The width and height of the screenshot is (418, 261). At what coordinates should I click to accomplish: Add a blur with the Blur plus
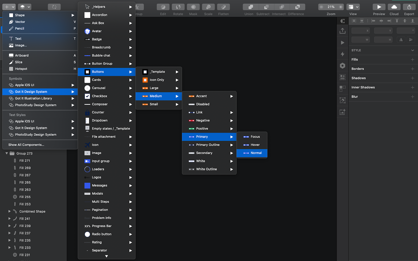(413, 97)
